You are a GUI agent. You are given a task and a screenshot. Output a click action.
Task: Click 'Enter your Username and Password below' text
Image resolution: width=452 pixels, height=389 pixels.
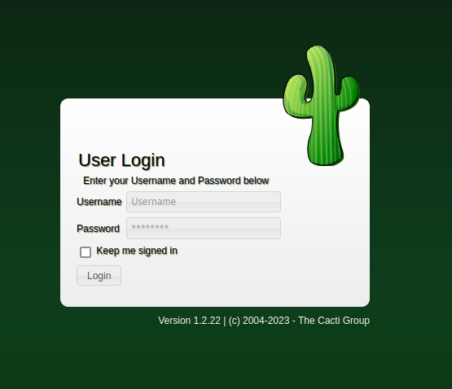pos(176,181)
